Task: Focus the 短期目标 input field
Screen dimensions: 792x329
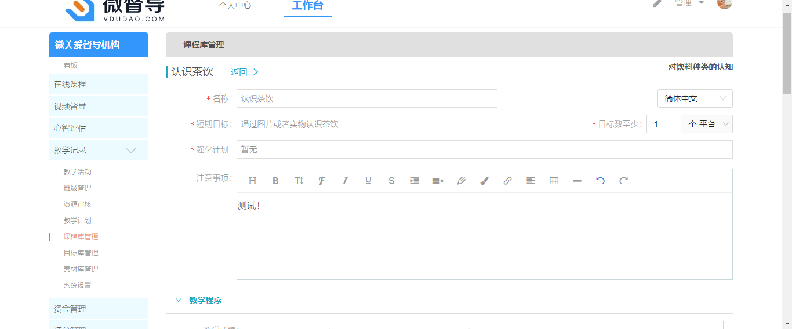Action: (366, 124)
